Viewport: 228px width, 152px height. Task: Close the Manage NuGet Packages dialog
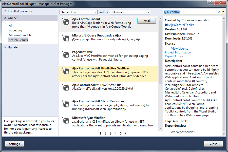point(213,144)
